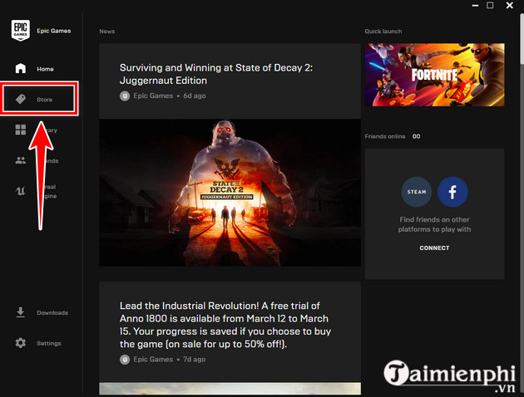
Task: Open the Settings gear icon
Action: 21,343
